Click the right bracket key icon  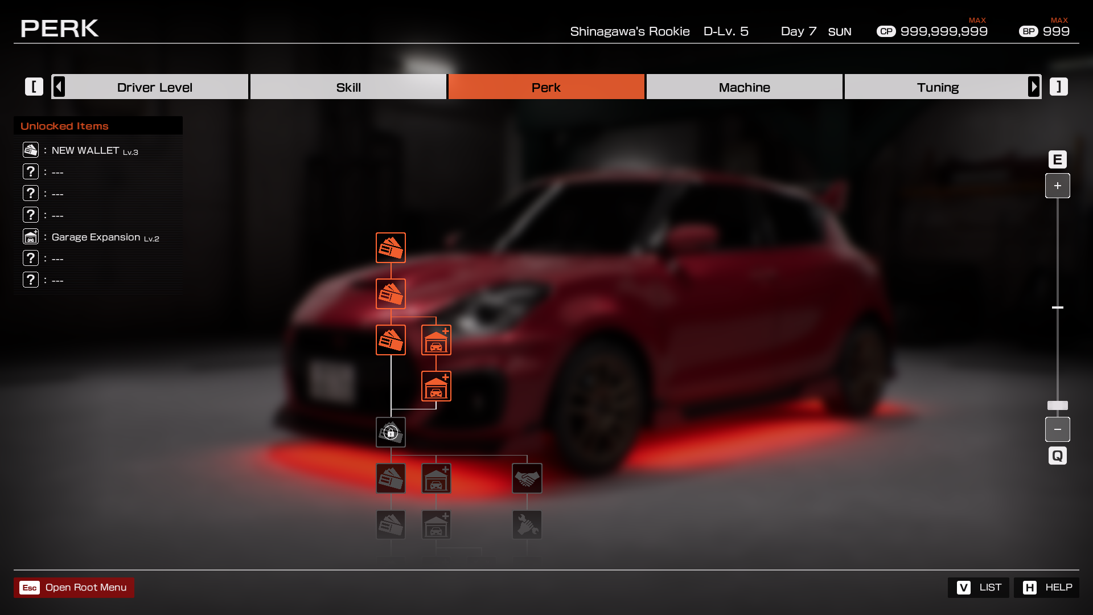1059,87
